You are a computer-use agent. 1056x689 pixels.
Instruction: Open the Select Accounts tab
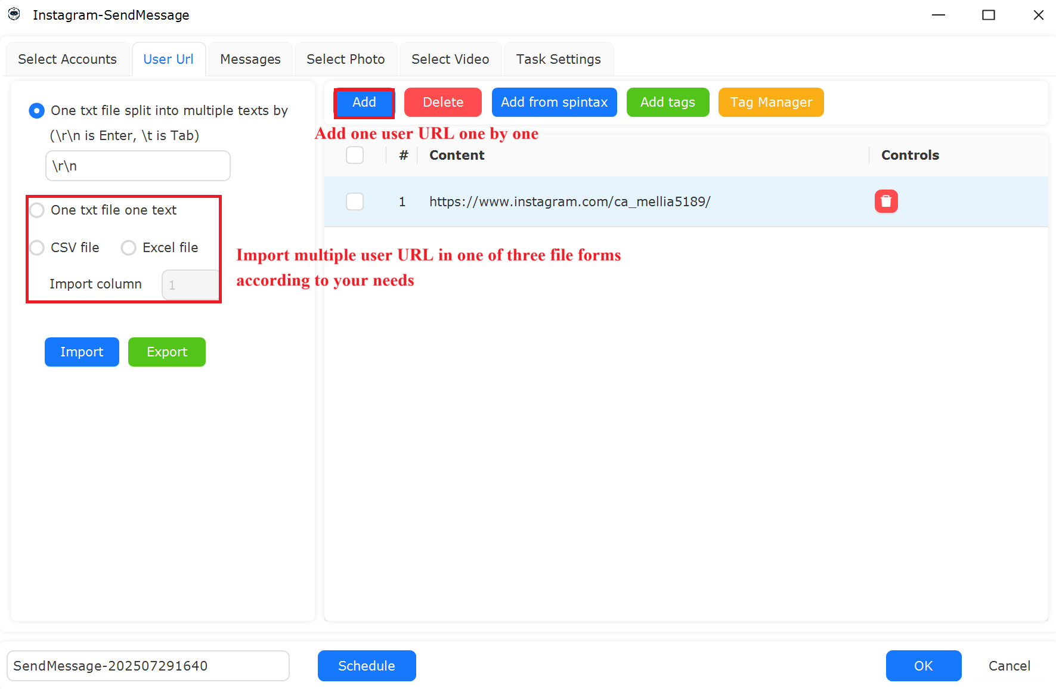click(67, 59)
